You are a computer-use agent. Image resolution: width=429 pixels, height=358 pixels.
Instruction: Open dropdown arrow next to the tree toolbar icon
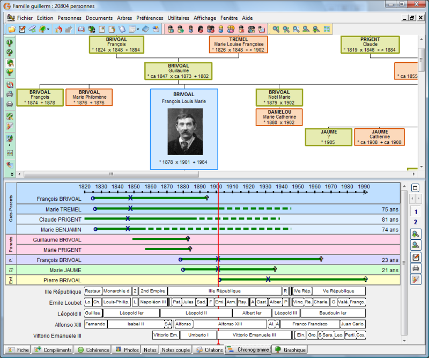point(48,29)
